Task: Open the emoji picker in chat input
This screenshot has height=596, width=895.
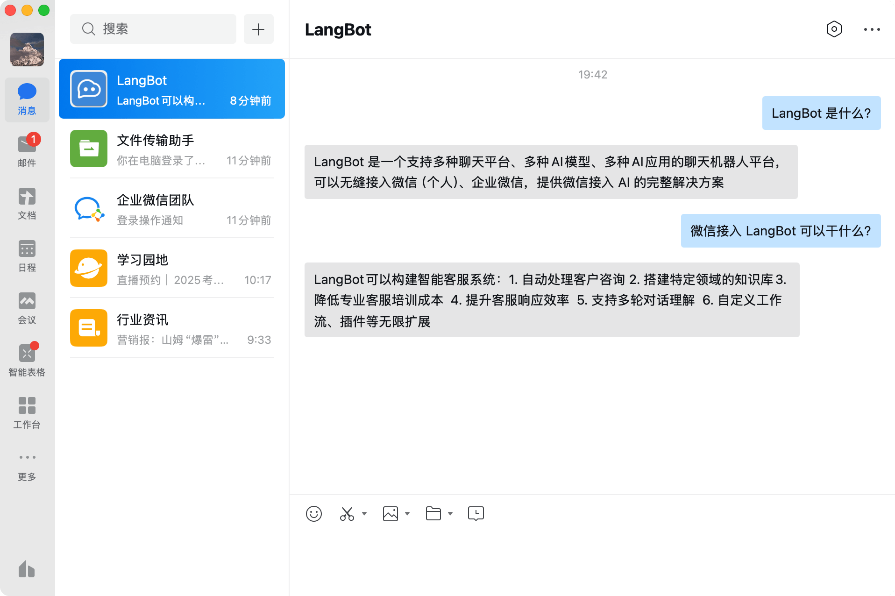Action: [x=314, y=513]
